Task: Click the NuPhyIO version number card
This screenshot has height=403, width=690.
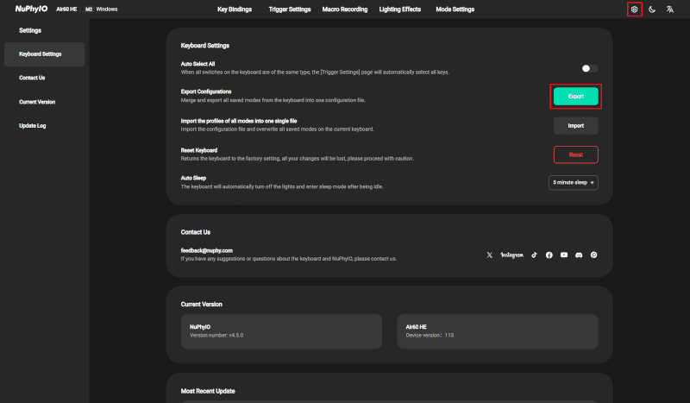Action: pos(281,331)
